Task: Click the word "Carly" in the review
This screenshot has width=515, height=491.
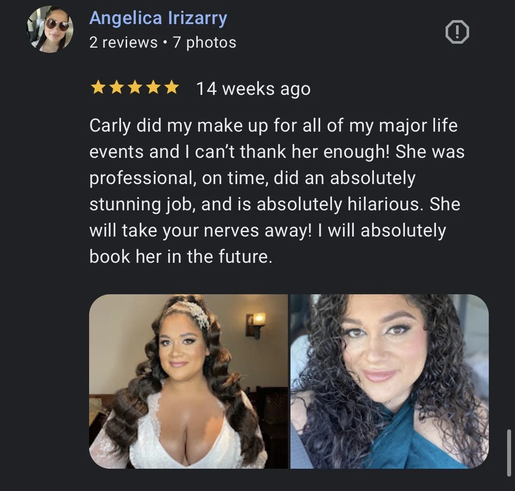Action: (110, 126)
